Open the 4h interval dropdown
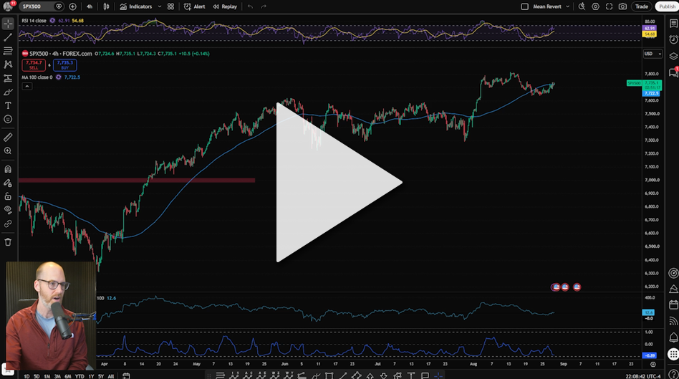 tap(90, 6)
